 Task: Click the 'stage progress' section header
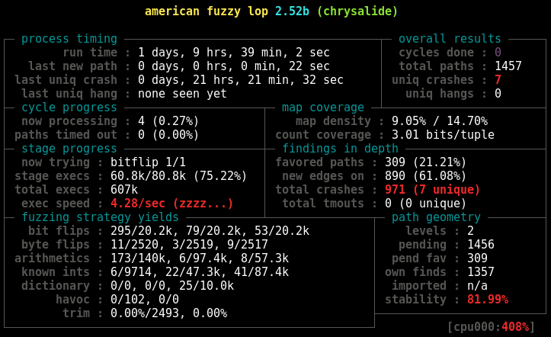pyautogui.click(x=69, y=148)
